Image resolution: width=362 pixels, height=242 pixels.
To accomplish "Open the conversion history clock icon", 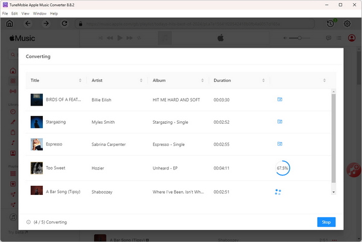I will 331,24.
